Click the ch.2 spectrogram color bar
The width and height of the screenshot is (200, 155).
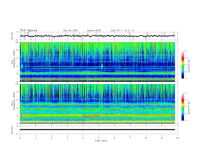[183, 107]
